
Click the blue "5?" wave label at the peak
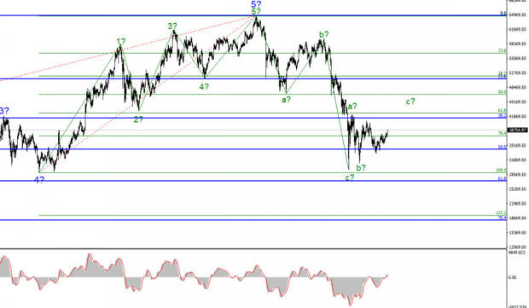[x=256, y=4]
